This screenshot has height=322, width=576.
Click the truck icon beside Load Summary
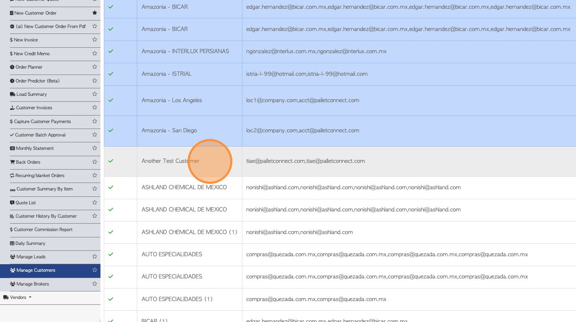point(13,94)
